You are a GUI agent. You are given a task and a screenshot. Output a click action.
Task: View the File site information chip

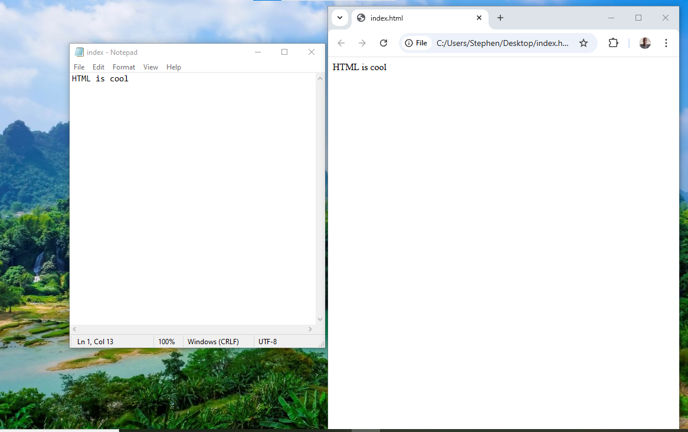[416, 43]
